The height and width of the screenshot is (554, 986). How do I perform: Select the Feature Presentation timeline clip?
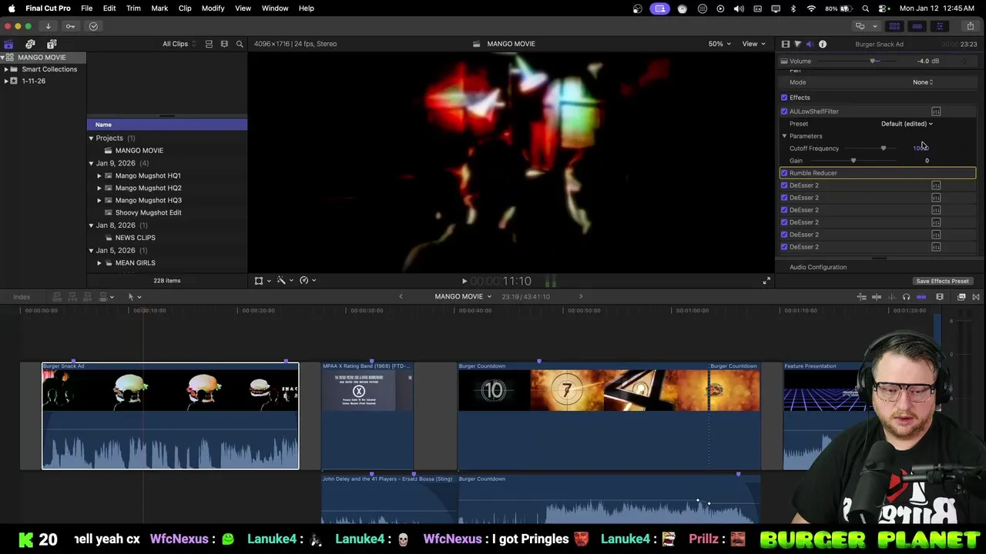click(x=824, y=415)
